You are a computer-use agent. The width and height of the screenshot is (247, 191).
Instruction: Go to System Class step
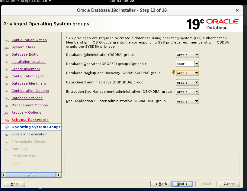23,47
